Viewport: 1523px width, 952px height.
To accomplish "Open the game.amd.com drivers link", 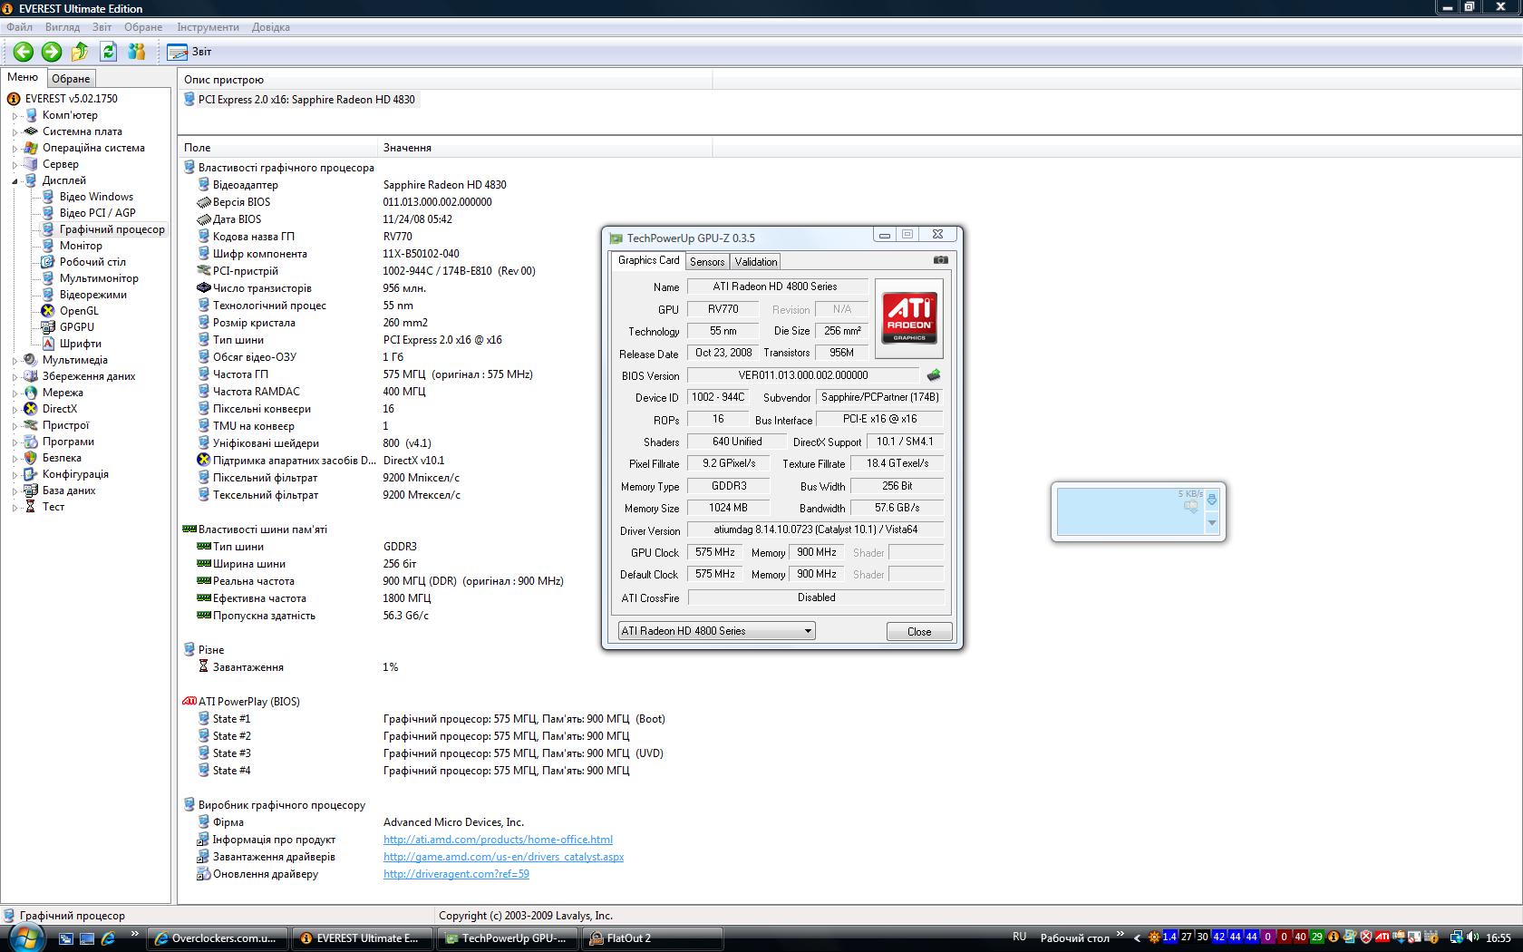I will 503,857.
